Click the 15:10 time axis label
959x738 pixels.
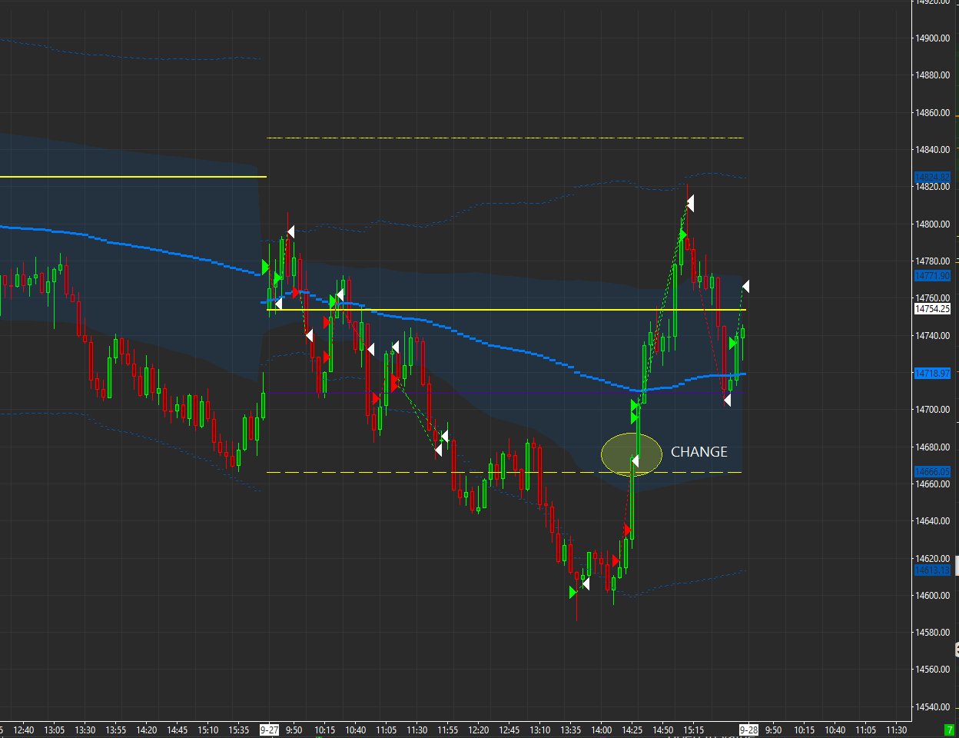pos(208,730)
